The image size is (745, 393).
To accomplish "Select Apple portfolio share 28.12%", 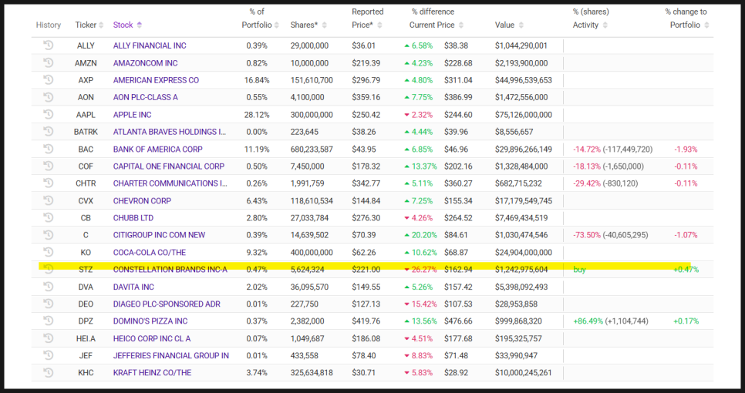I will pos(257,115).
